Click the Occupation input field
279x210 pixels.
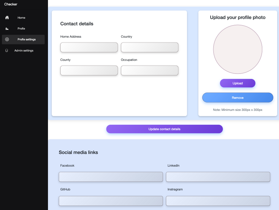tap(150, 71)
